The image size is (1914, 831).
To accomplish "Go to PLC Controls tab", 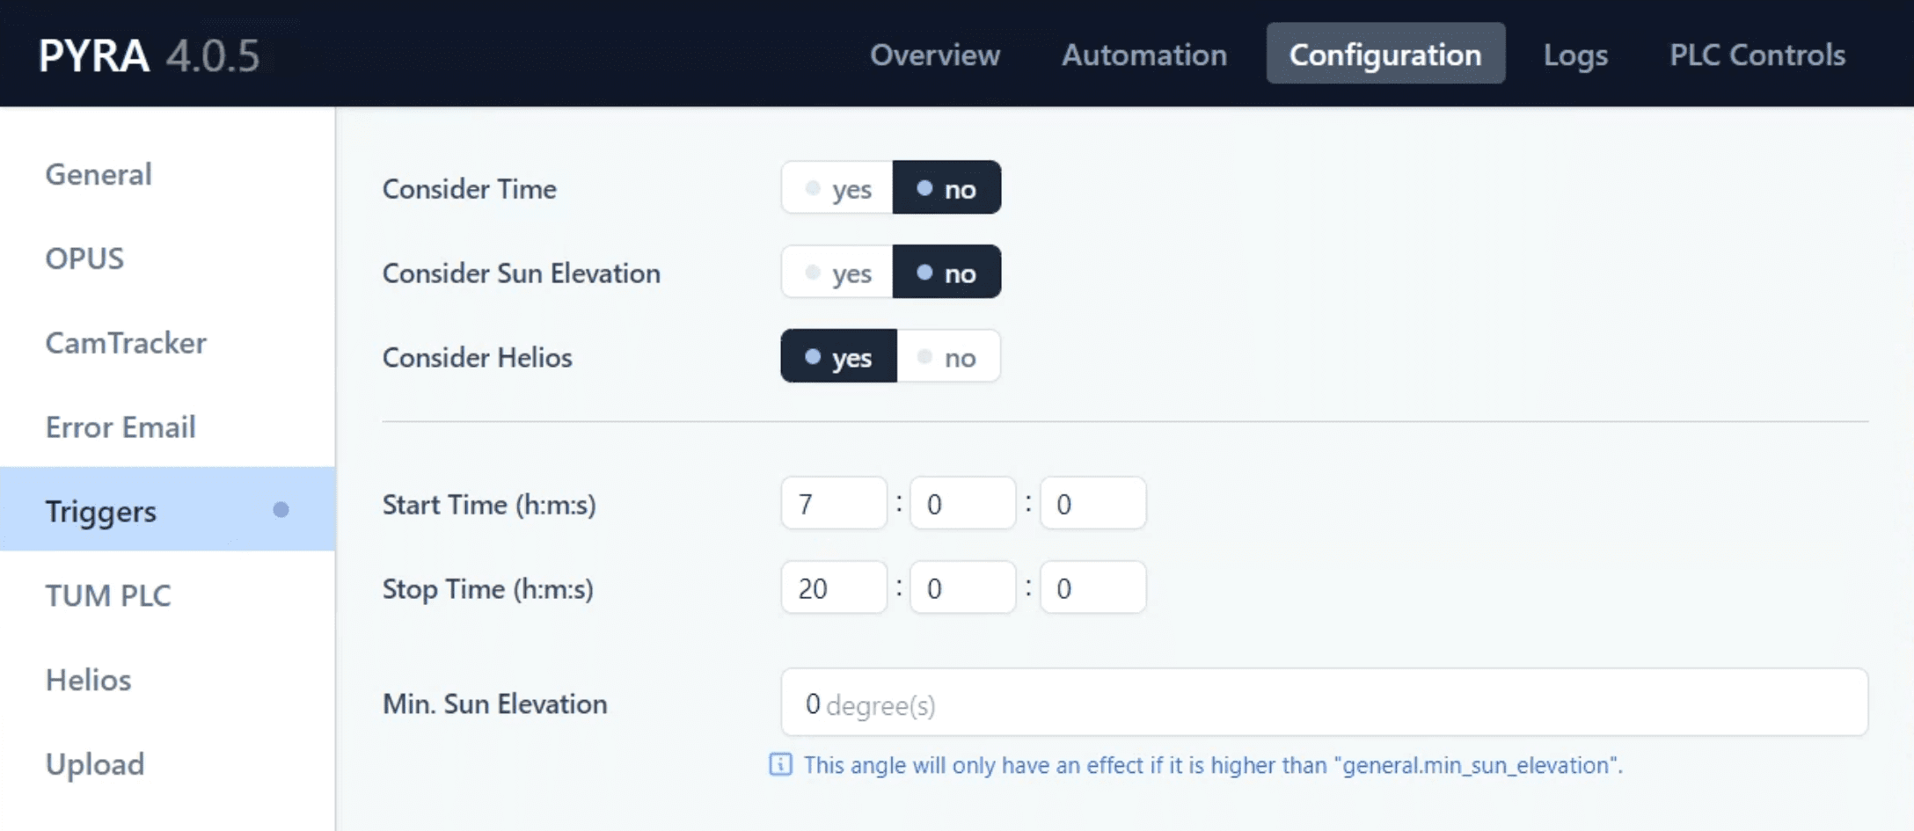I will (1757, 55).
